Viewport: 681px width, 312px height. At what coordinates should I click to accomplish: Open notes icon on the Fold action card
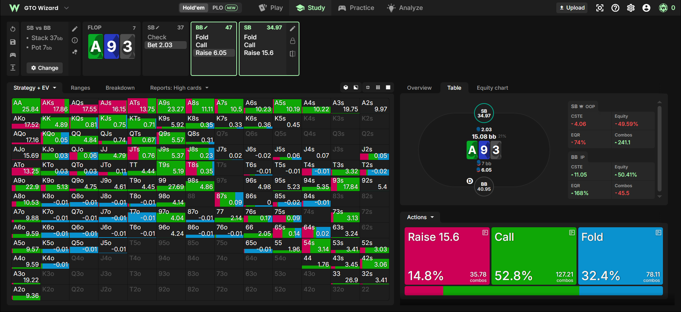(x=658, y=233)
